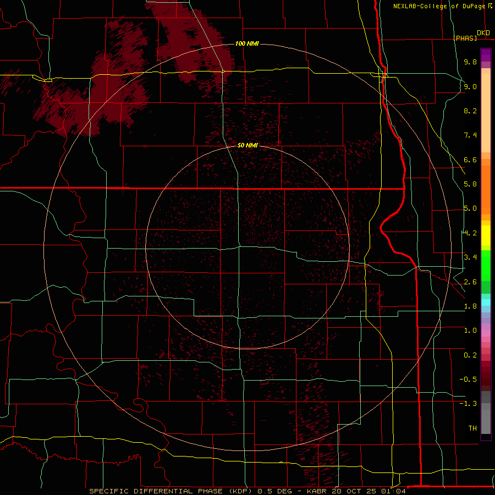The width and height of the screenshot is (495, 495).
Task: Click the 5.8 scale value
Action: [x=470, y=184]
